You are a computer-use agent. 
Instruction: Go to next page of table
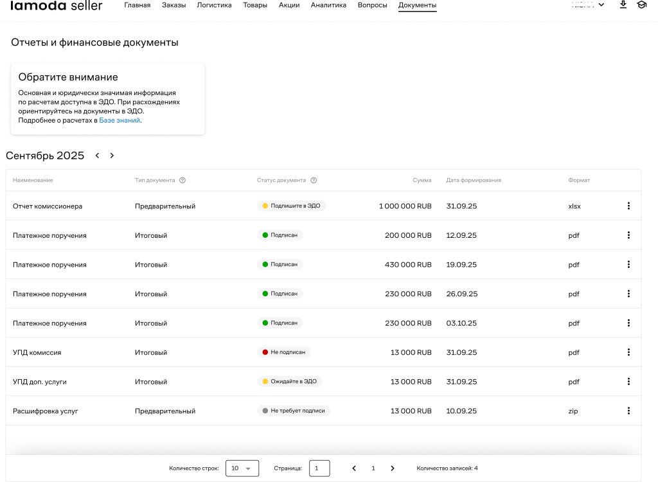(393, 469)
